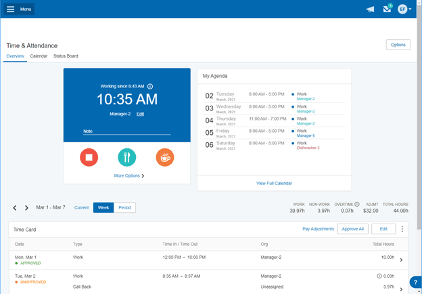Click into the Note input field

(127, 131)
